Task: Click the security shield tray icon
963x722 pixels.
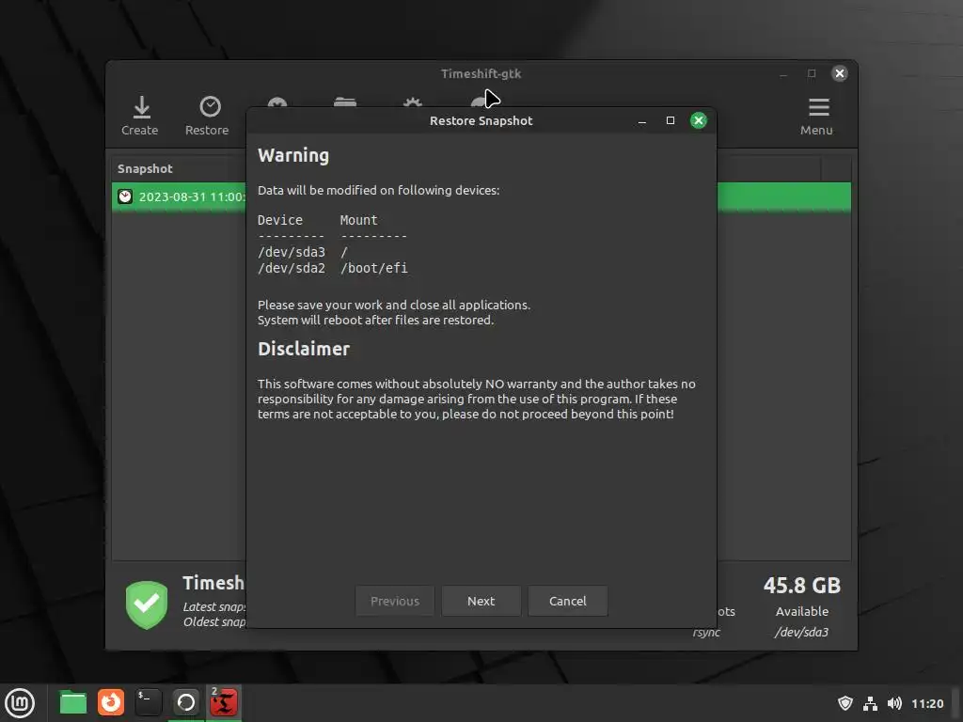Action: pyautogui.click(x=845, y=703)
